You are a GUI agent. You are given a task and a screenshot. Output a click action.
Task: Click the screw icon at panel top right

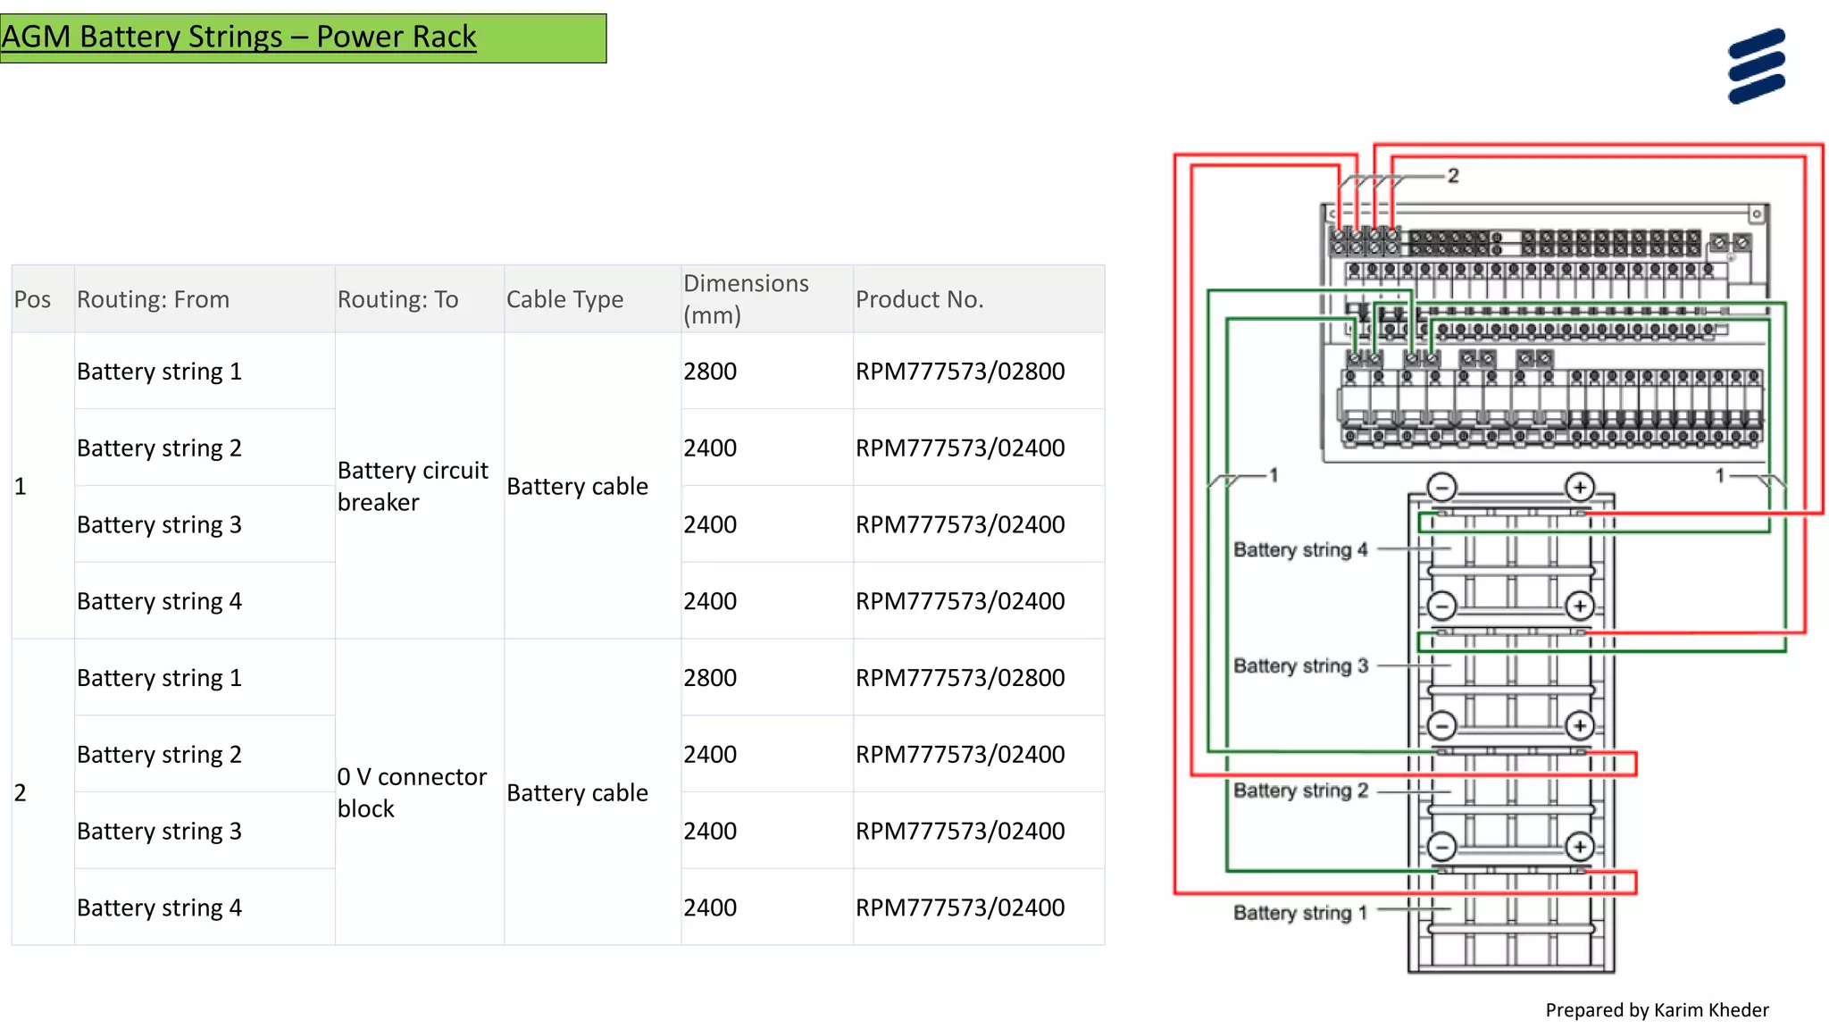(1756, 214)
